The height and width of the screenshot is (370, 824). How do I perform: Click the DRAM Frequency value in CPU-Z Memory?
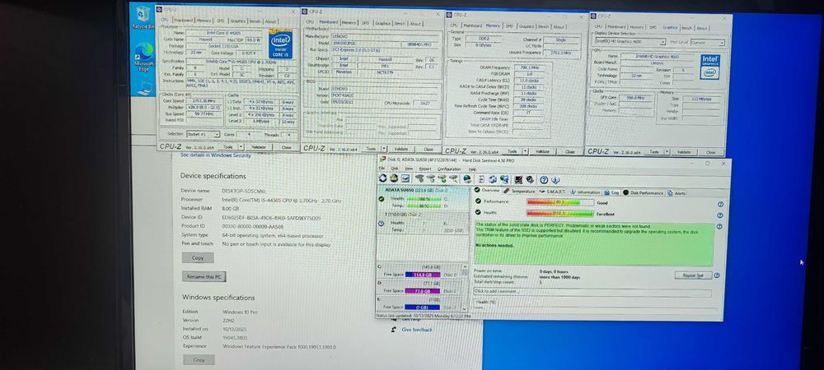[x=531, y=67]
